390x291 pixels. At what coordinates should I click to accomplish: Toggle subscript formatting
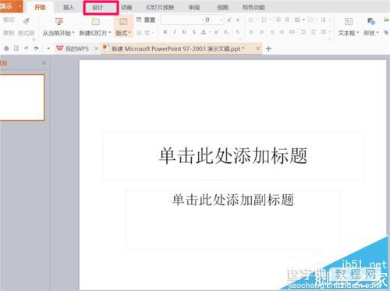227,32
